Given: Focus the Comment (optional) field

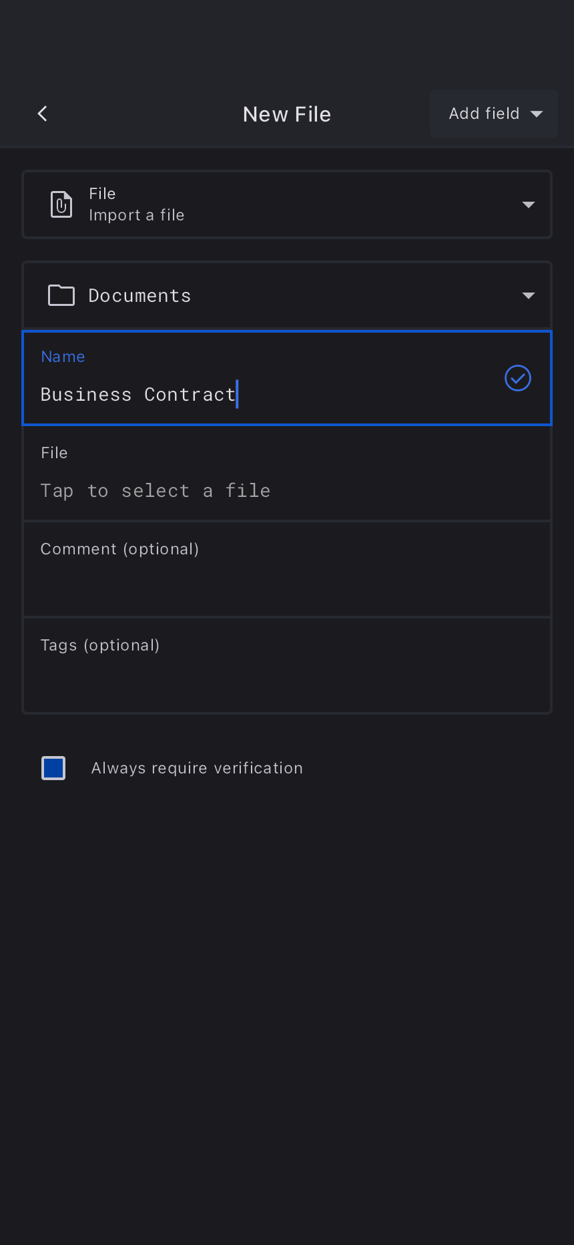Looking at the screenshot, I should [287, 569].
